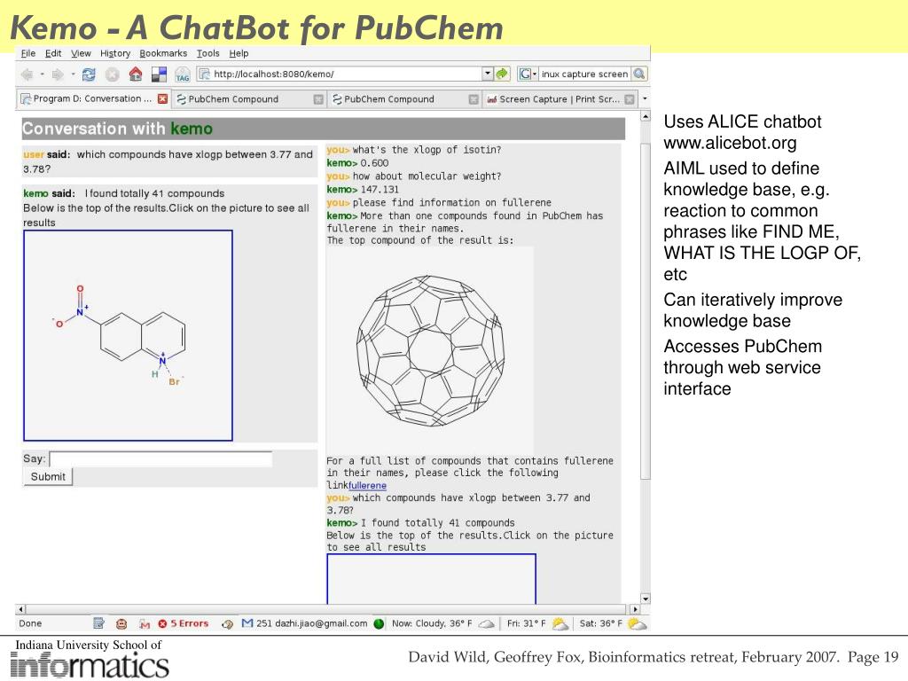Open the File menu
The height and width of the screenshot is (681, 908).
pyautogui.click(x=28, y=53)
